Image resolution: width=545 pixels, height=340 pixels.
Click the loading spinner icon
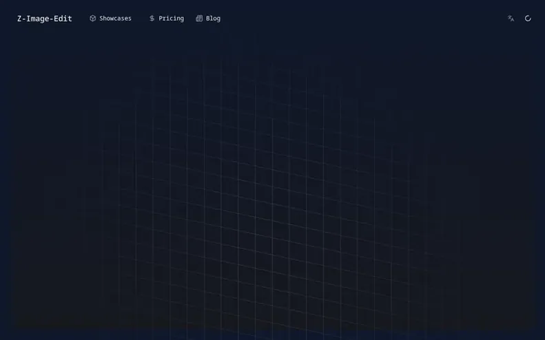pyautogui.click(x=528, y=19)
